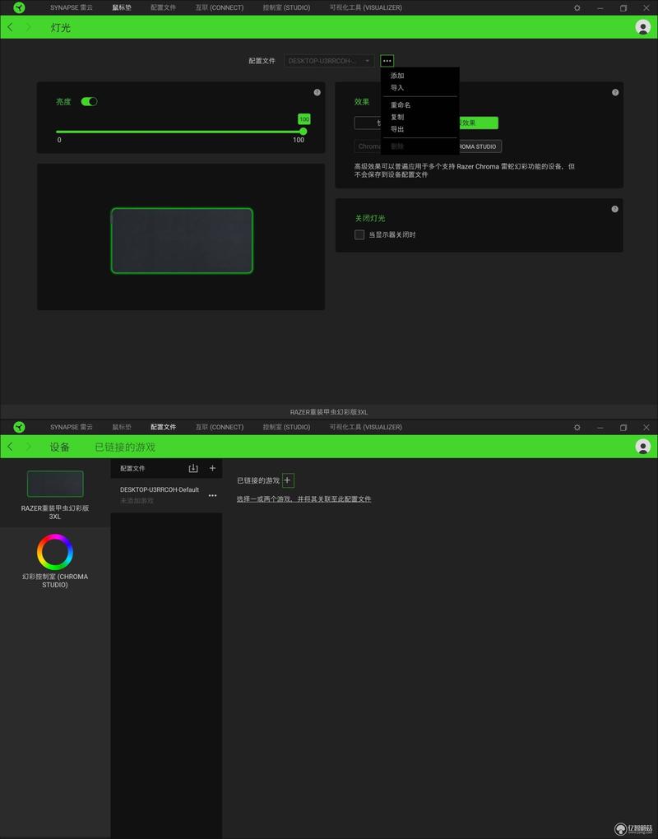Open user account avatar in 设备 window
Viewport: 658px width, 839px height.
[642, 447]
